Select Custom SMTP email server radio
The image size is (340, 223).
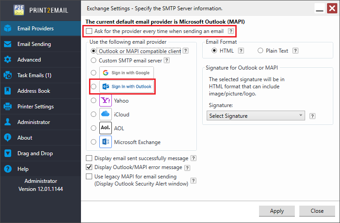pyautogui.click(x=93, y=60)
